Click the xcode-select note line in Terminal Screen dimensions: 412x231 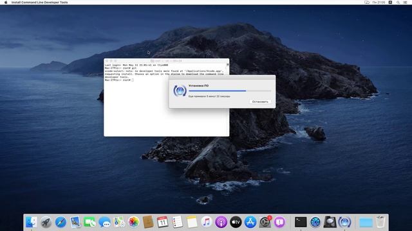coord(164,71)
